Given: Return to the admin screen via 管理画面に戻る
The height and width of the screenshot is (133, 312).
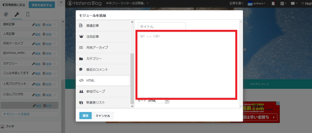Looking at the screenshot, I should point(14,5).
